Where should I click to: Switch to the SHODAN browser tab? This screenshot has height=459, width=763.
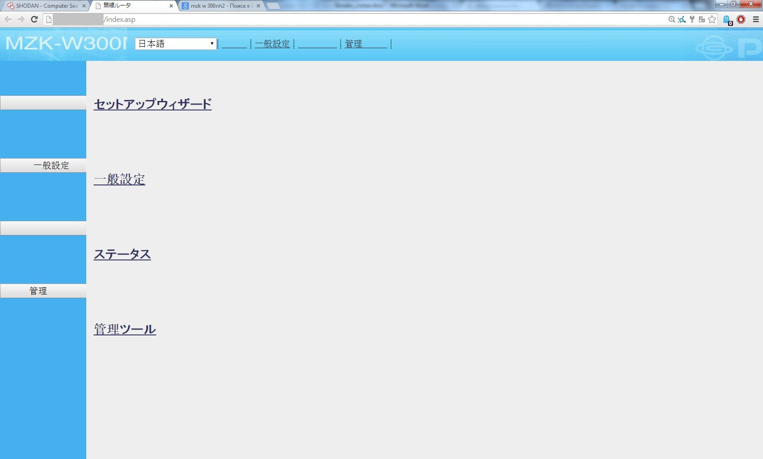tap(45, 6)
